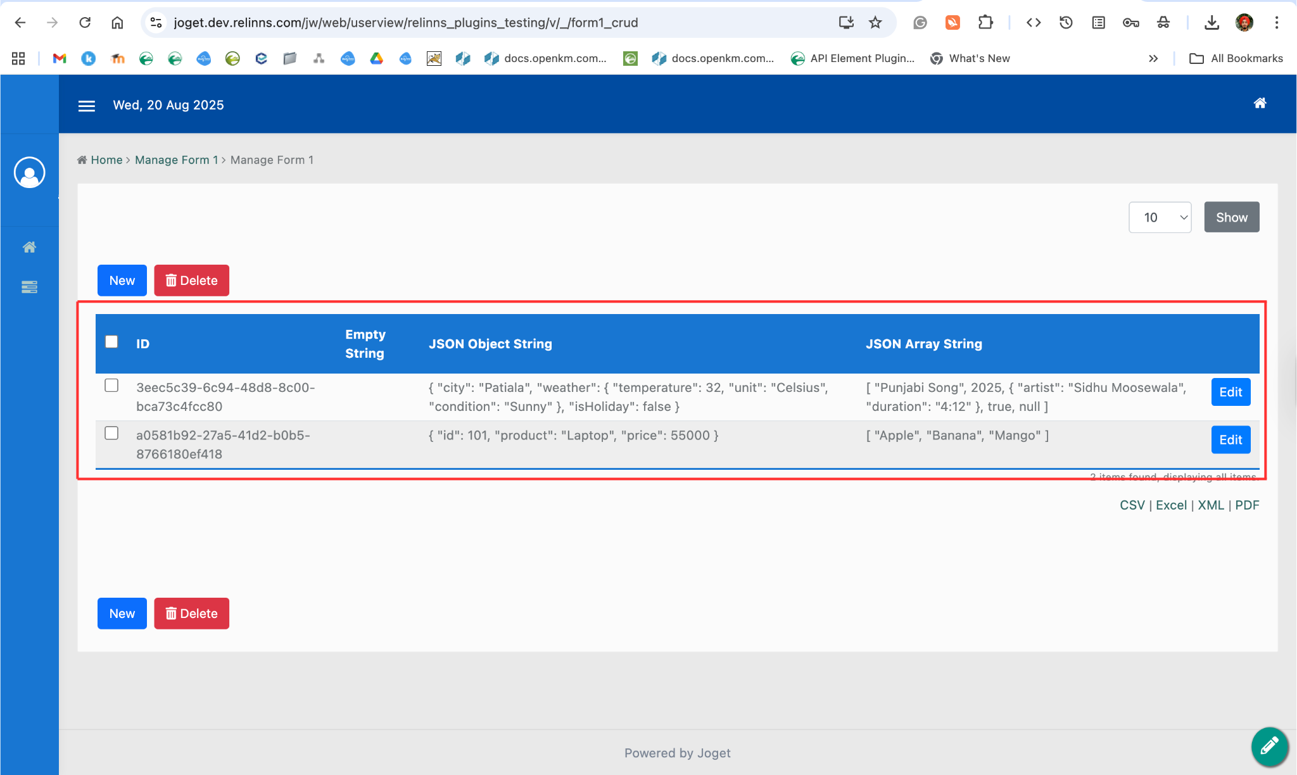This screenshot has height=775, width=1297.
Task: Export the list as Excel
Action: (x=1171, y=505)
